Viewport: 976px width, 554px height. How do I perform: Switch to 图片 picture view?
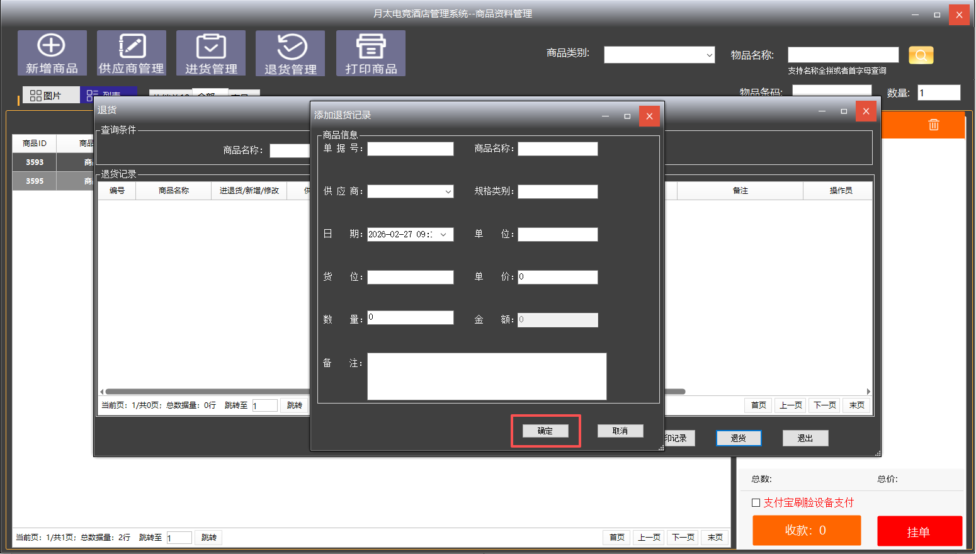point(46,96)
